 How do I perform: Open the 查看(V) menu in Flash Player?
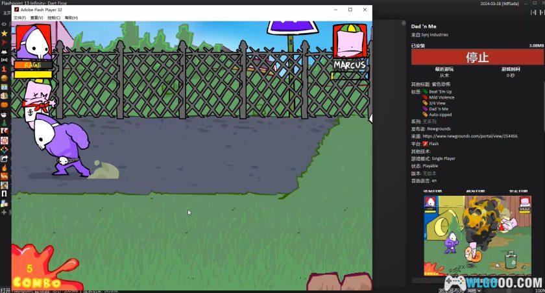[37, 18]
